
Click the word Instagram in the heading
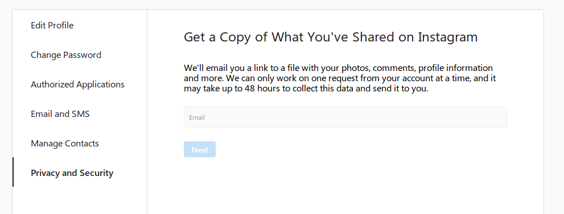(x=448, y=37)
